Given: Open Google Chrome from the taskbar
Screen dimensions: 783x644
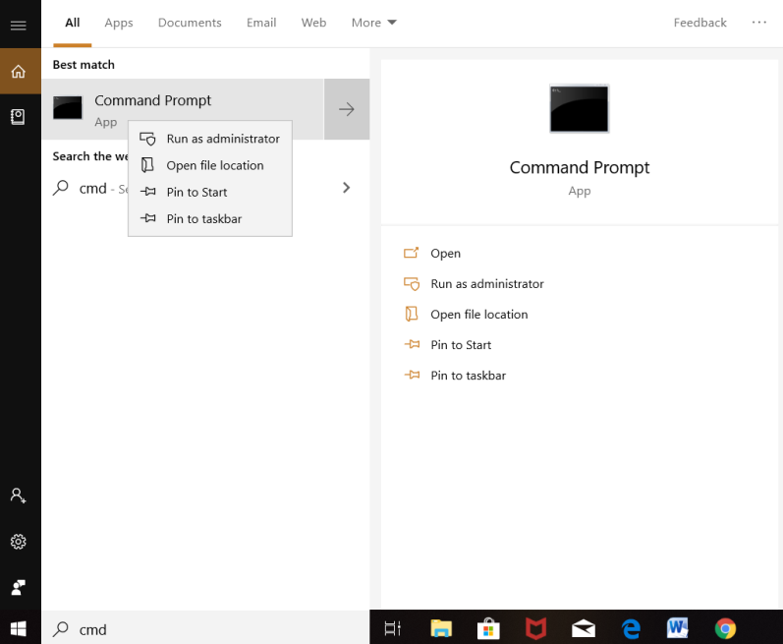Looking at the screenshot, I should pos(725,628).
